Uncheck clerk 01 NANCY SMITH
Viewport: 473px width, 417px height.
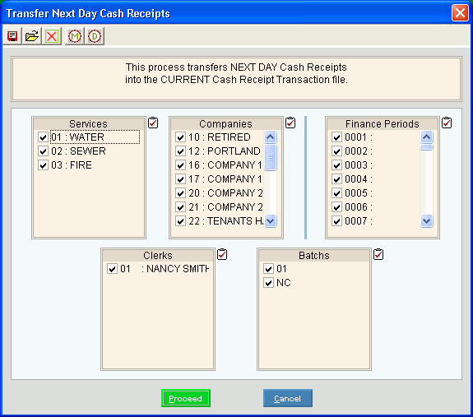pyautogui.click(x=112, y=269)
